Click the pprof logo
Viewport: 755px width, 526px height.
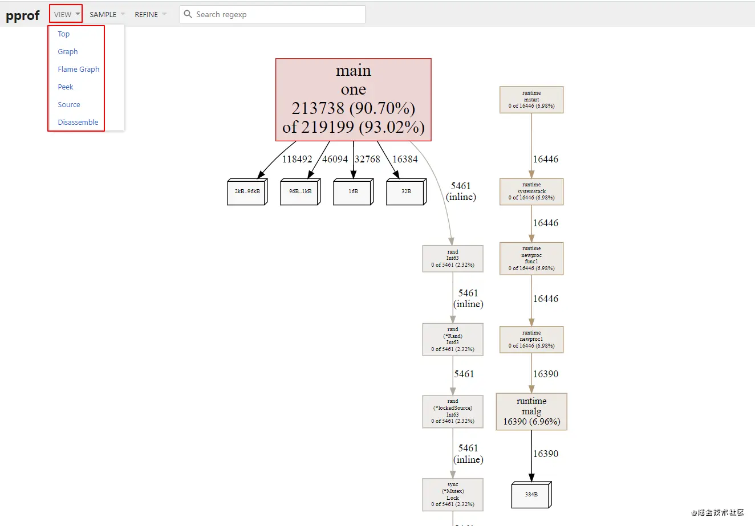coord(23,15)
